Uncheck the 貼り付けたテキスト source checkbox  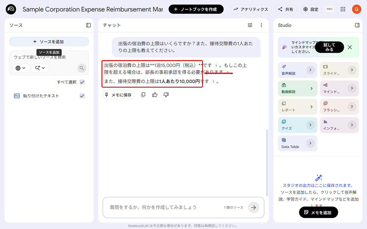(x=82, y=96)
